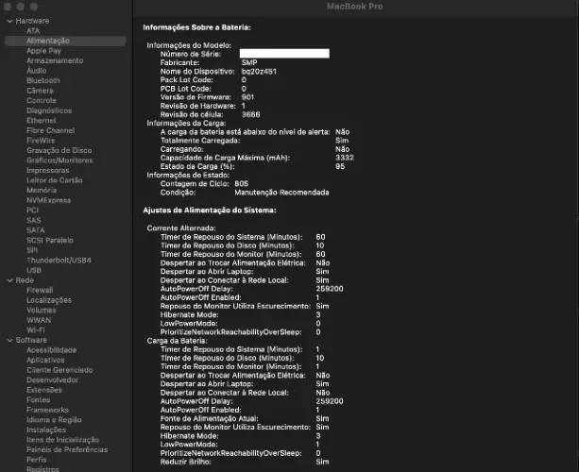The height and width of the screenshot is (472, 579).
Task: Select Cliente Gerenciado entry
Action: [60, 370]
